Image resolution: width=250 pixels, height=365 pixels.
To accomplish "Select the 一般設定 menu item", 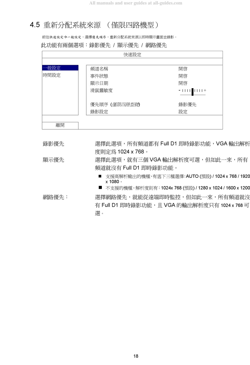I will click(x=60, y=68).
